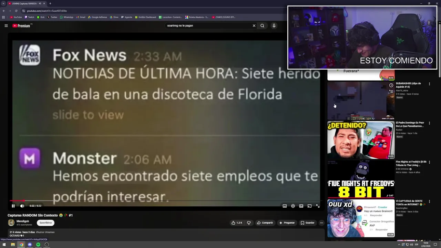The height and width of the screenshot is (248, 441).
Task: Open the Mendigoh channel name link
Action: (x=23, y=221)
